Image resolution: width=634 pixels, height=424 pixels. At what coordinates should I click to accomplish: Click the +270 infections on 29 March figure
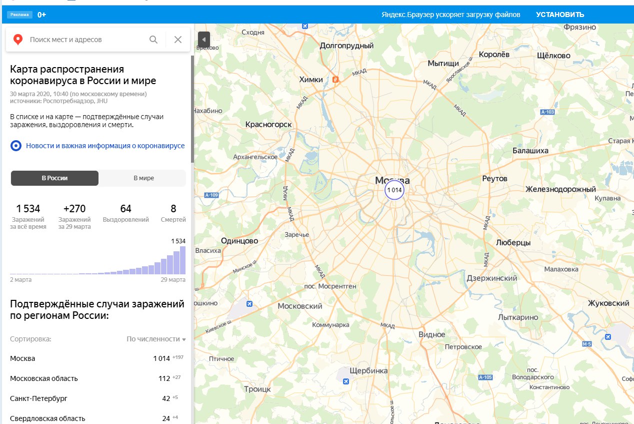click(x=74, y=209)
